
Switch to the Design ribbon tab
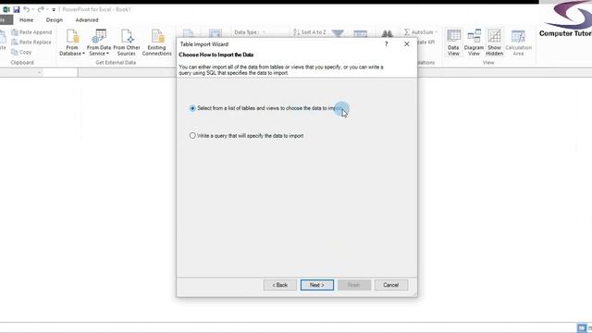point(55,20)
